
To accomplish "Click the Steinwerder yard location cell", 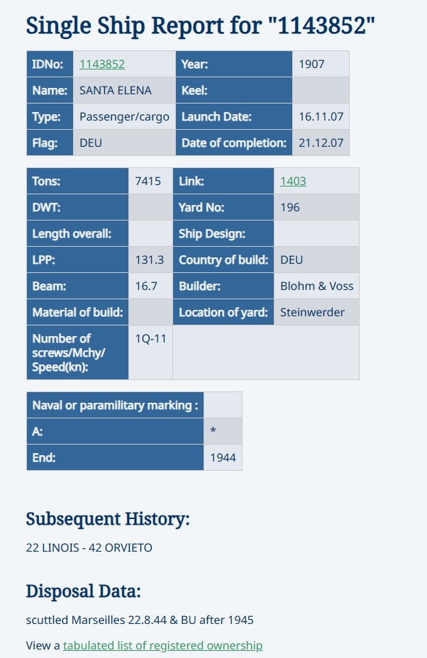I will pyautogui.click(x=312, y=312).
